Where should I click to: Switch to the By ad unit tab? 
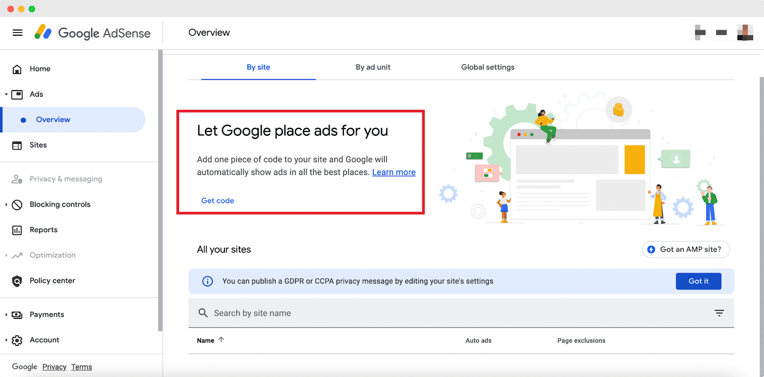(x=373, y=67)
